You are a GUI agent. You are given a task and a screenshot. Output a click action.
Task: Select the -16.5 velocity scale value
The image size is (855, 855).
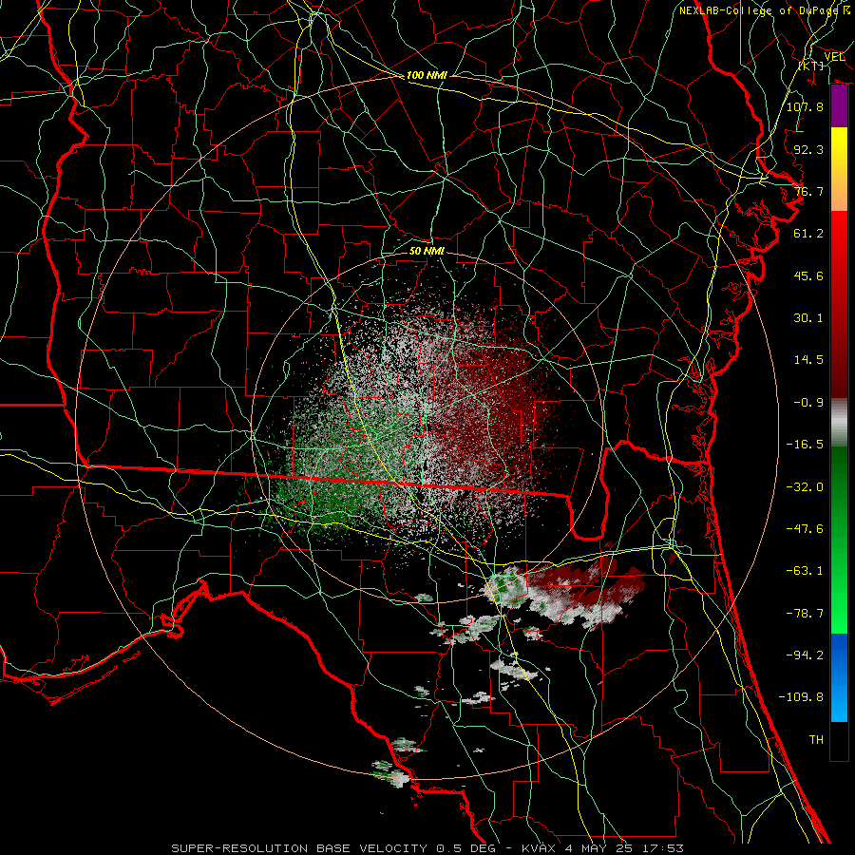[x=805, y=445]
